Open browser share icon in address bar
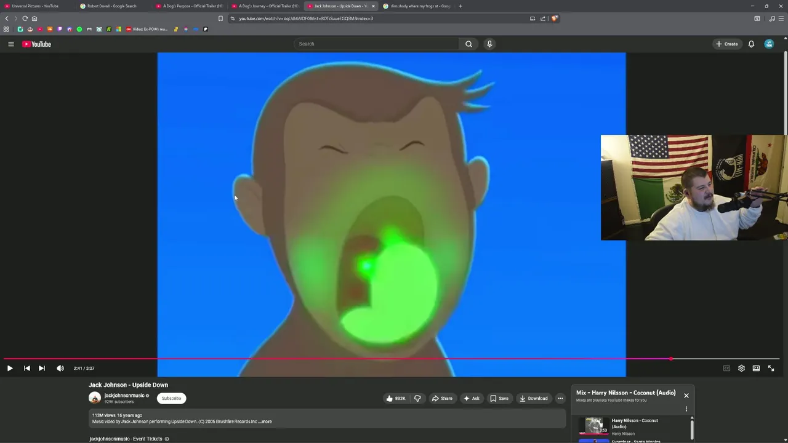The width and height of the screenshot is (788, 443). click(x=543, y=18)
